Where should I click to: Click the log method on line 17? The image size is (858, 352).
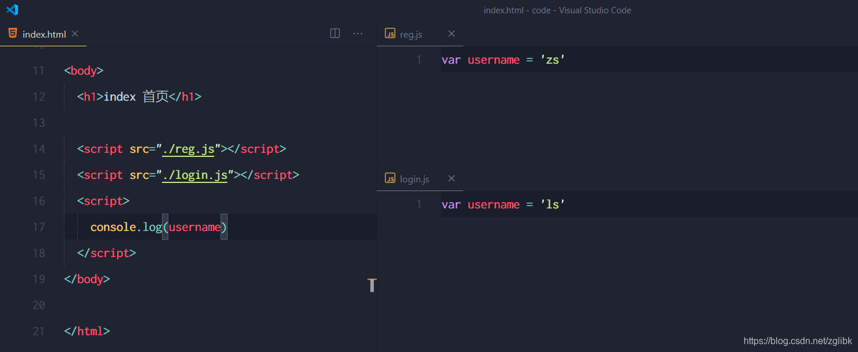coord(152,227)
